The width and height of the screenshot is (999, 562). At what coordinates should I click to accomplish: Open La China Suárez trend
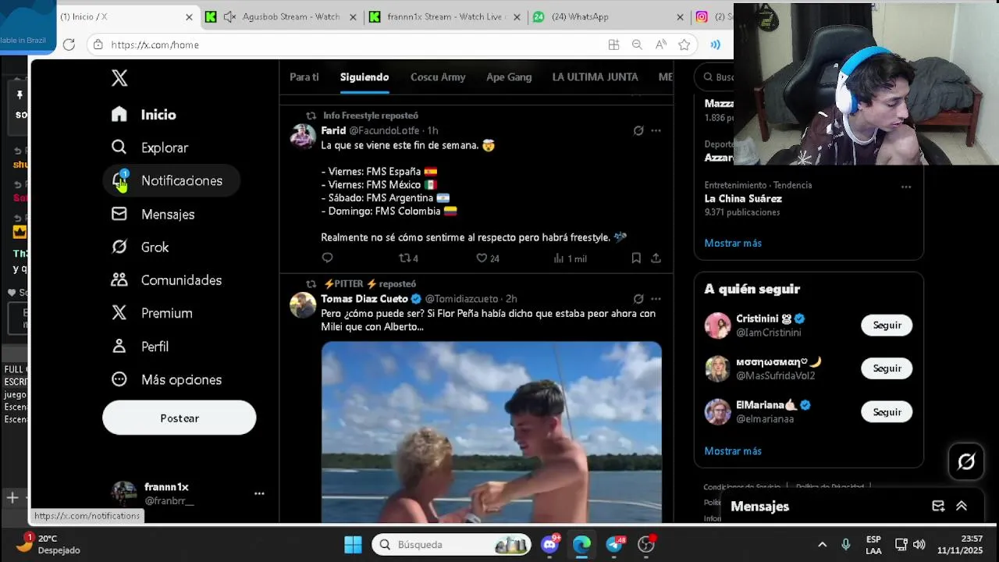coord(743,199)
